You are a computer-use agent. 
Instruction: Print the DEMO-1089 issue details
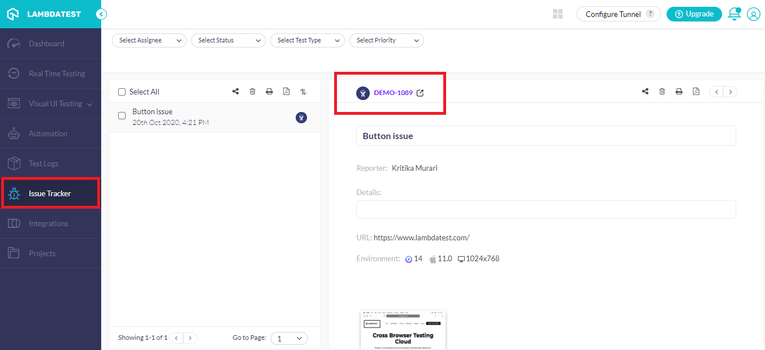click(x=679, y=91)
